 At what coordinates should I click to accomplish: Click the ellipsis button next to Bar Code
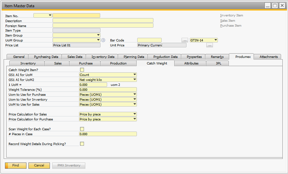pos(185,40)
